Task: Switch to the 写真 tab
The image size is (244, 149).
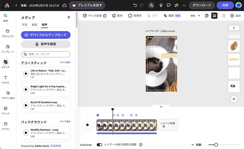Action: click(x=24, y=25)
